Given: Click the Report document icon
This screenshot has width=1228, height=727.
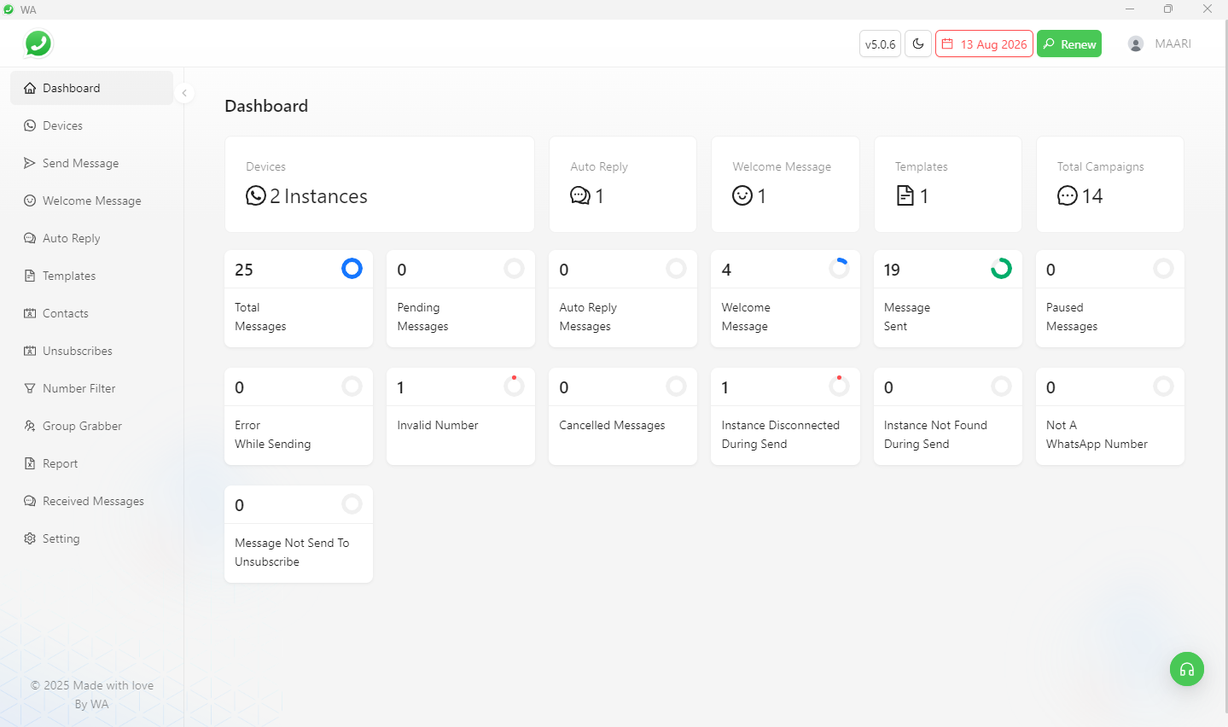Looking at the screenshot, I should [x=30, y=463].
